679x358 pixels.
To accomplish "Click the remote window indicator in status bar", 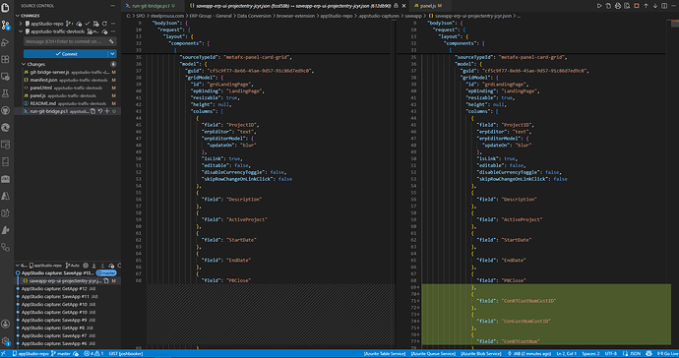I will [x=4, y=354].
